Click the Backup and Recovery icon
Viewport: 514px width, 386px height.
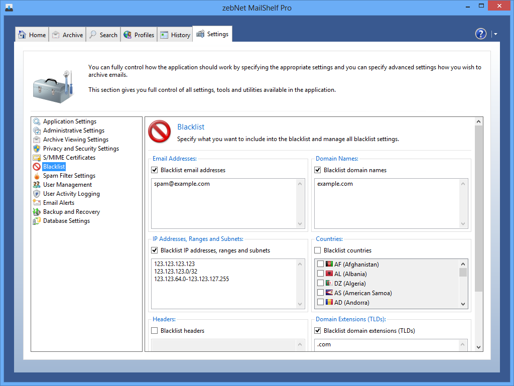point(37,212)
